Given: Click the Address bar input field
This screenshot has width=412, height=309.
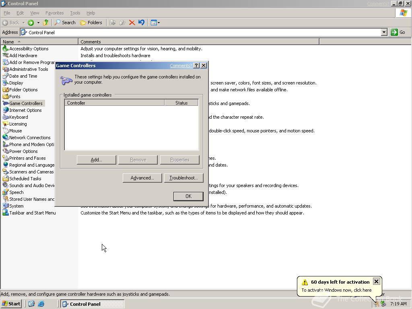Looking at the screenshot, I should click(x=201, y=32).
